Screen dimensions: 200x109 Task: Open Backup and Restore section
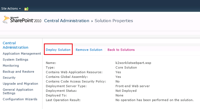coord(18,72)
